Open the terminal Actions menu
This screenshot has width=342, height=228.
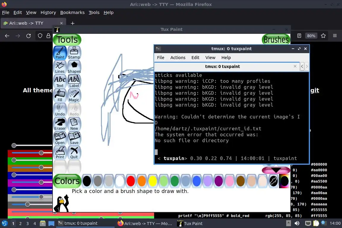pyautogui.click(x=178, y=58)
